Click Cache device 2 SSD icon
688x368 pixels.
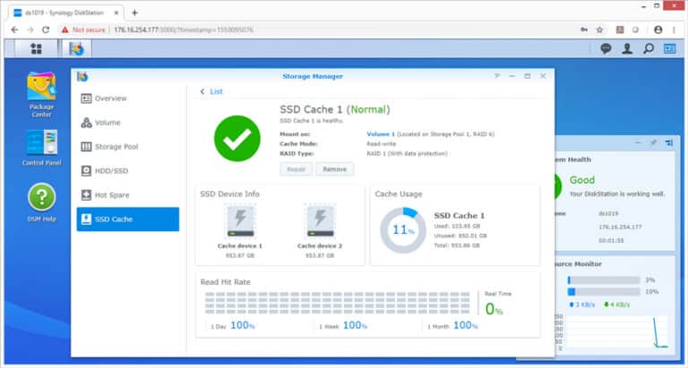click(x=320, y=221)
